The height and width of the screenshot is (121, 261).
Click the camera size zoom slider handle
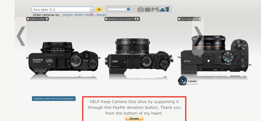tap(128, 9)
